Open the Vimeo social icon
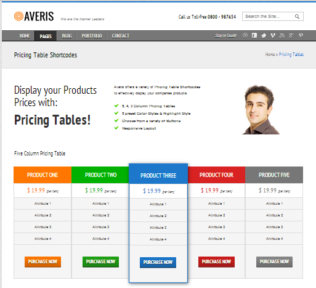The width and height of the screenshot is (316, 288). click(273, 36)
